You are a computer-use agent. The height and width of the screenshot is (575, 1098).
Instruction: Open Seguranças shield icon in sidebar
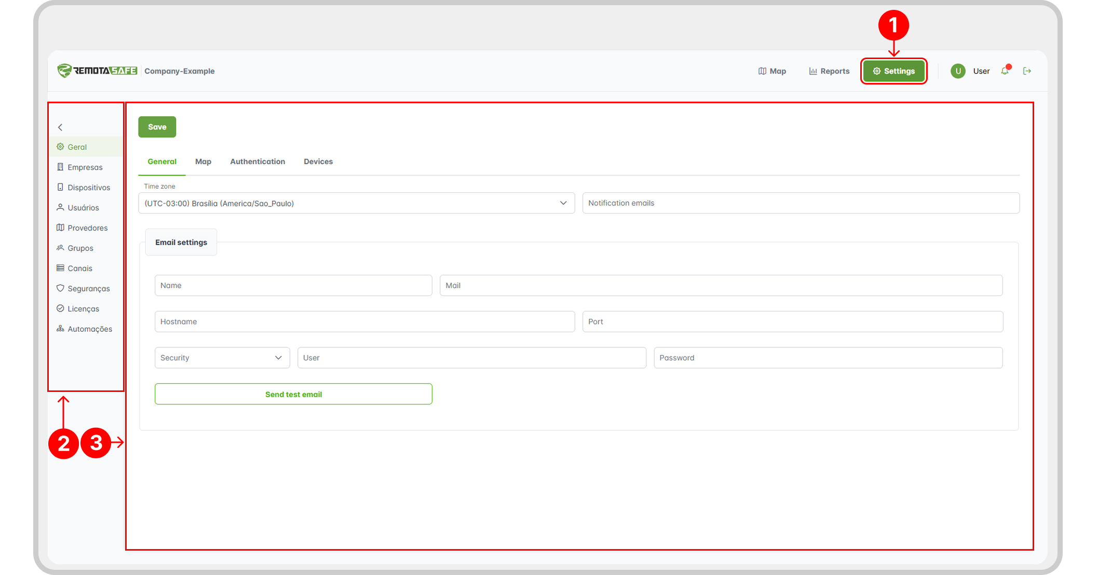click(60, 288)
